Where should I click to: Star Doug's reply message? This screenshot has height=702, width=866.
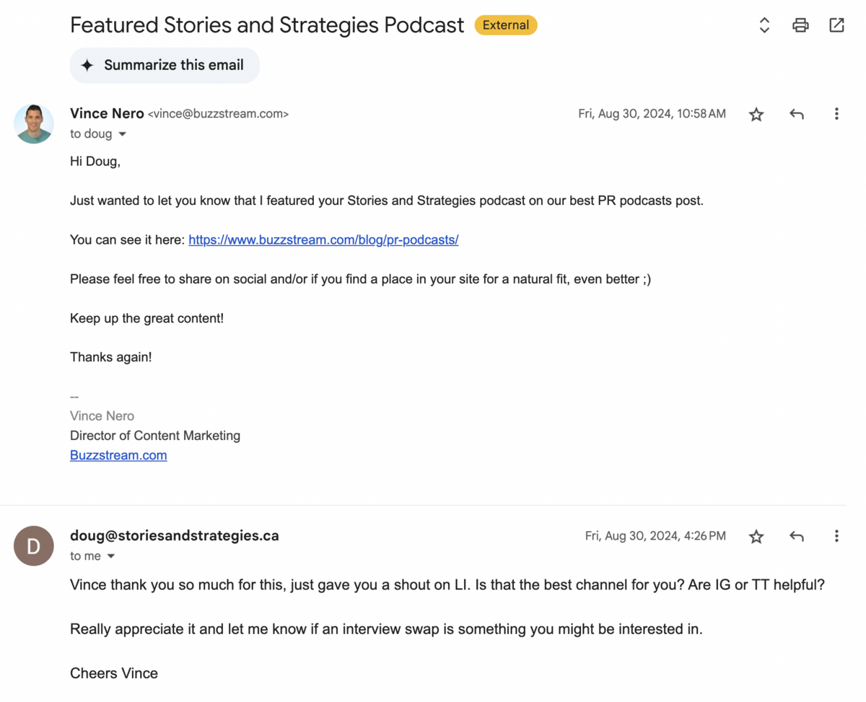[756, 535]
